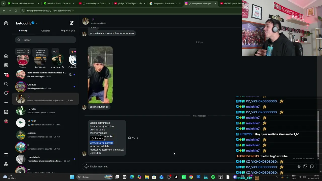This screenshot has height=181, width=322.
Task: Open the Cris Kas conversation
Action: [46, 86]
